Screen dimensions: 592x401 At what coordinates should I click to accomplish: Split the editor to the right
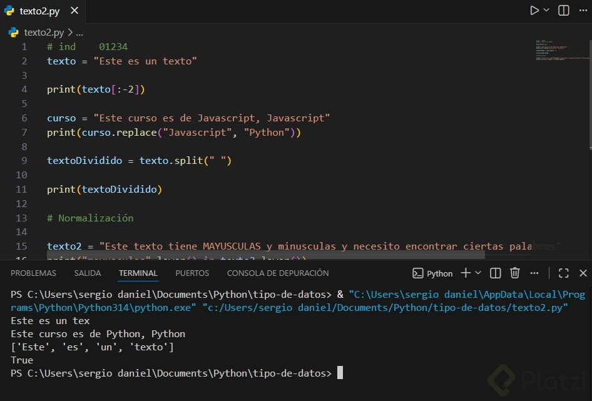(x=564, y=11)
